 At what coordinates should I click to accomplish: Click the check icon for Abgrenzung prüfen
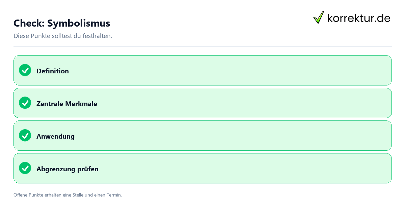[x=25, y=168]
